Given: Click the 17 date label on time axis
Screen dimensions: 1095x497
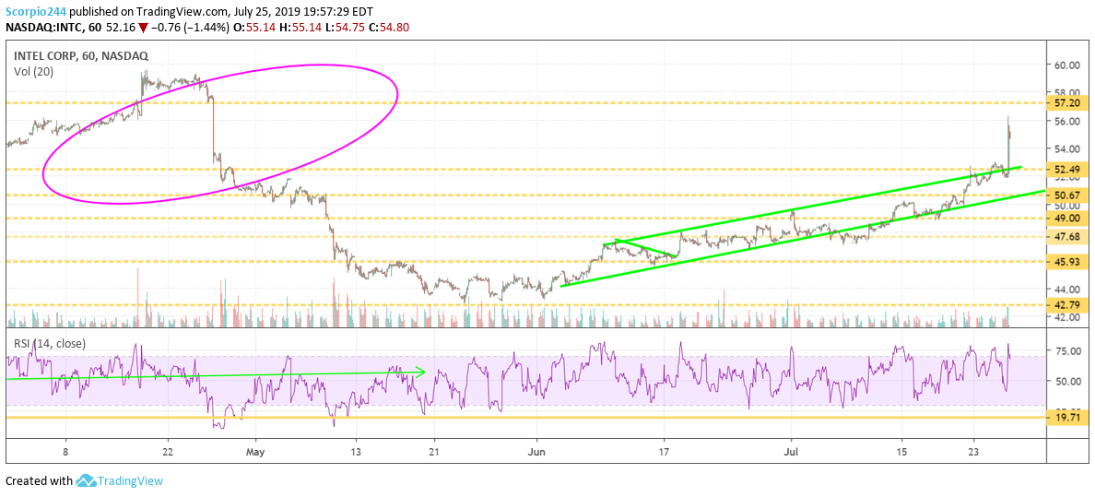Looking at the screenshot, I should pyautogui.click(x=665, y=451).
